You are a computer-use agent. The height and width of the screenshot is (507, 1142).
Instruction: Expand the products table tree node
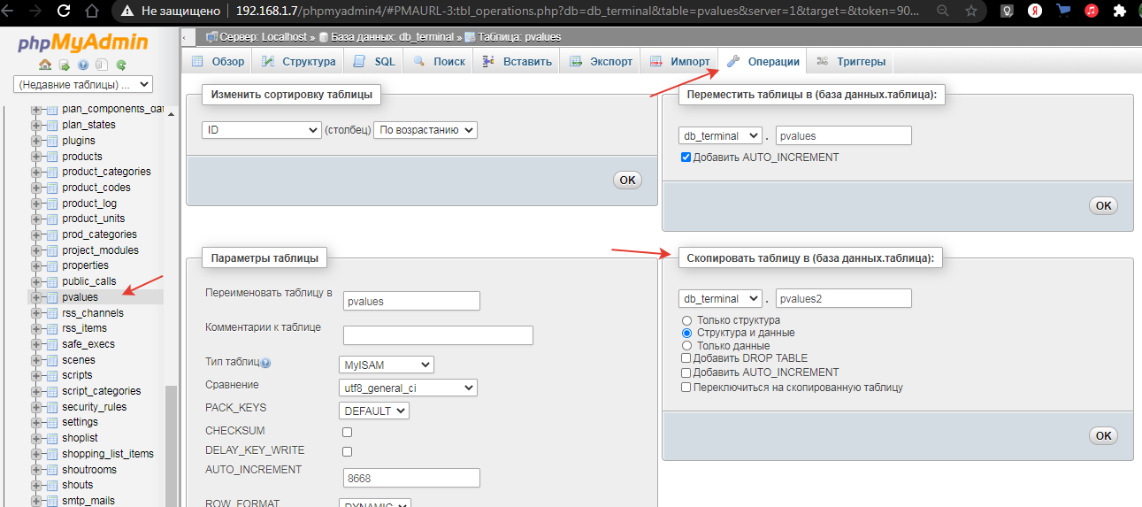click(x=36, y=157)
